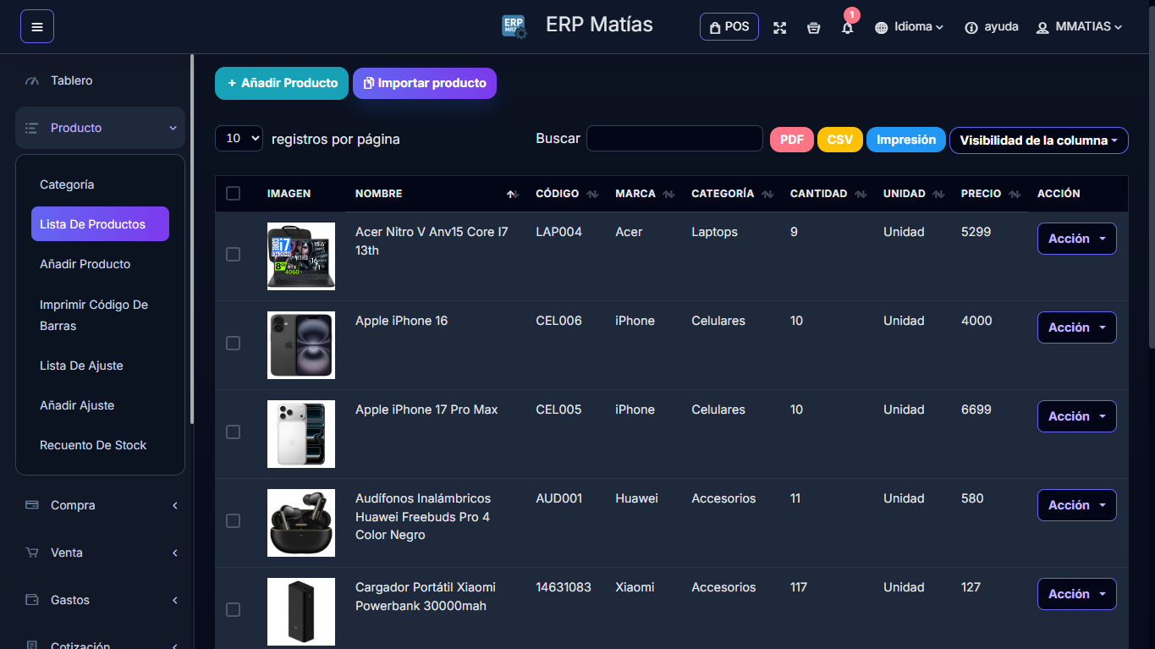Screen dimensions: 1155x649
Task: Go to Recuento De Stock menu item
Action: point(93,445)
